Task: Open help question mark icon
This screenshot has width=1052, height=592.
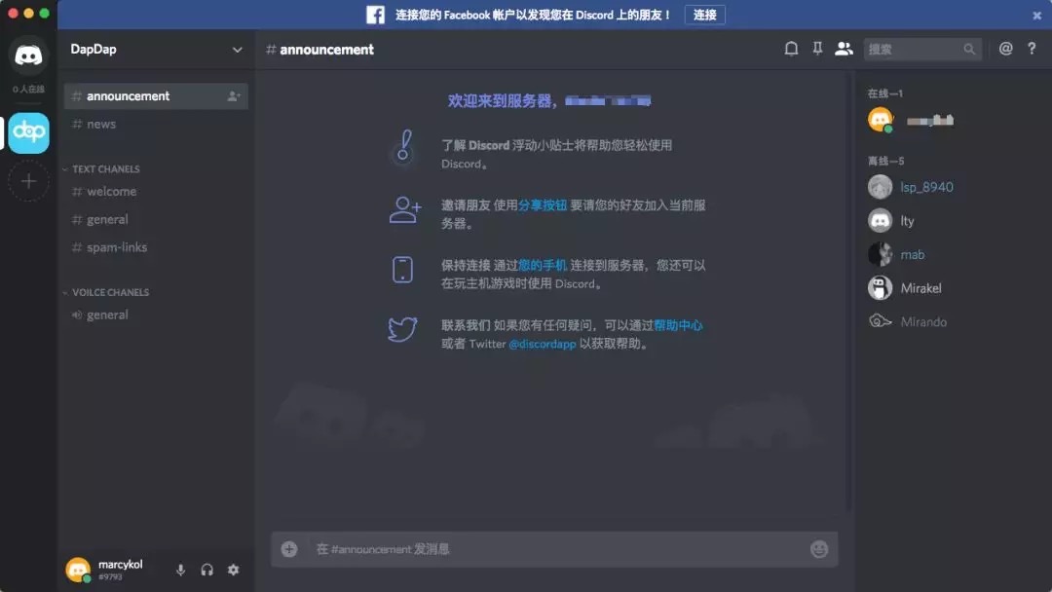Action: [1032, 49]
